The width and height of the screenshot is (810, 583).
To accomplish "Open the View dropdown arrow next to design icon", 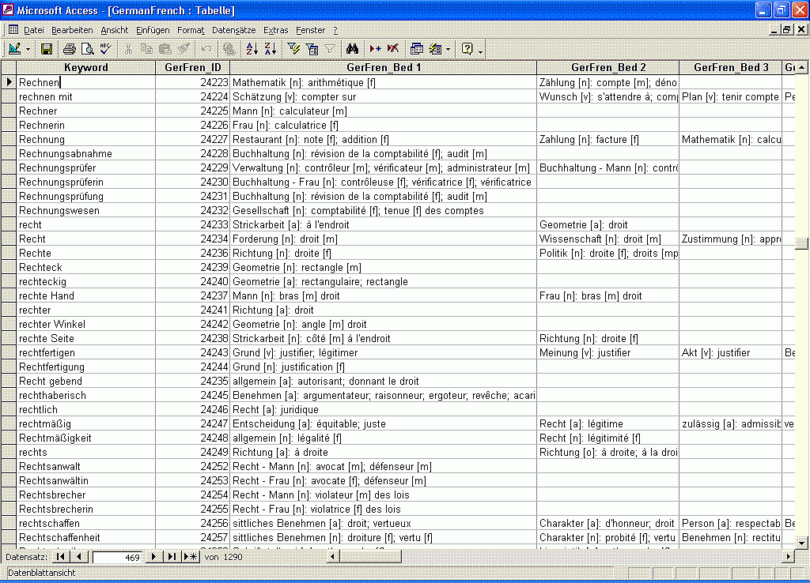I will tap(28, 50).
